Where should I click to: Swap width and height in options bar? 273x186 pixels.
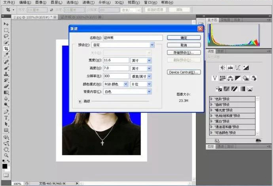click(51, 10)
